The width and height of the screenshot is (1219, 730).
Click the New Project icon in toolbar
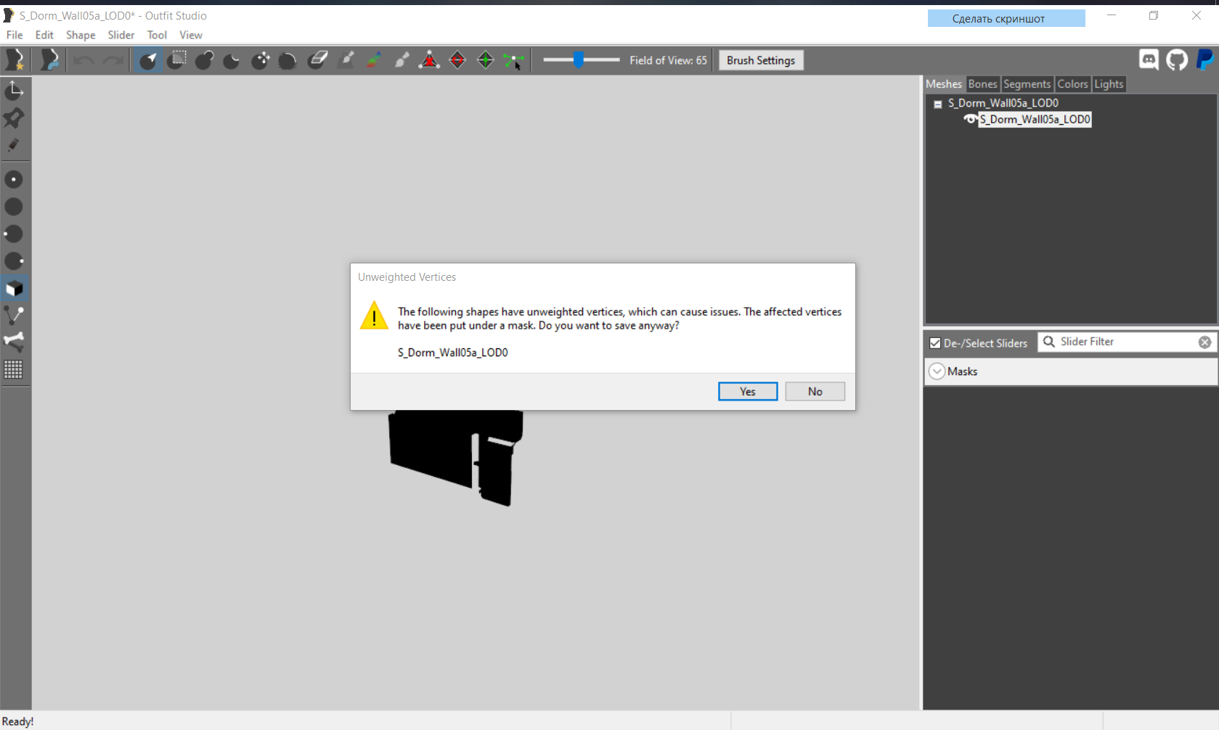tap(15, 60)
